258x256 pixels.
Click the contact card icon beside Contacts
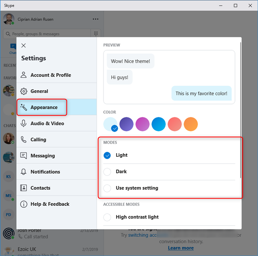[23, 188]
